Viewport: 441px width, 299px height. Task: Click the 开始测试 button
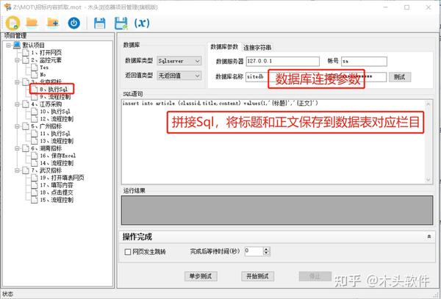(x=258, y=276)
